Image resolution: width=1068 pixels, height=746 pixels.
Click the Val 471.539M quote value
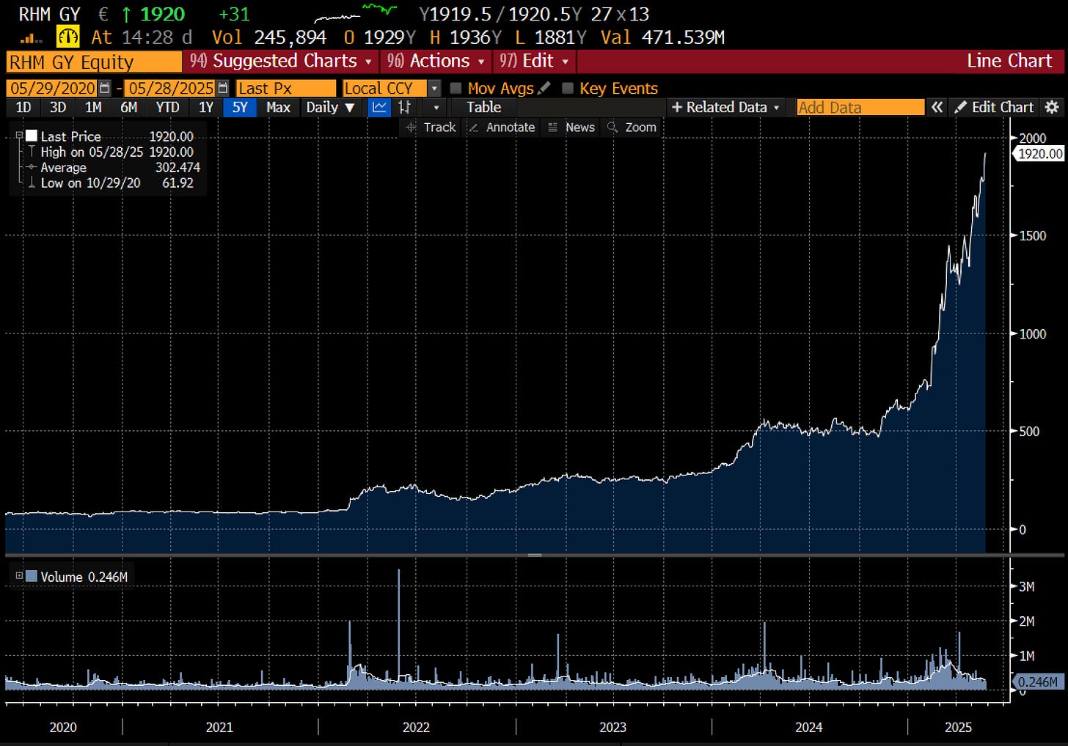point(662,37)
